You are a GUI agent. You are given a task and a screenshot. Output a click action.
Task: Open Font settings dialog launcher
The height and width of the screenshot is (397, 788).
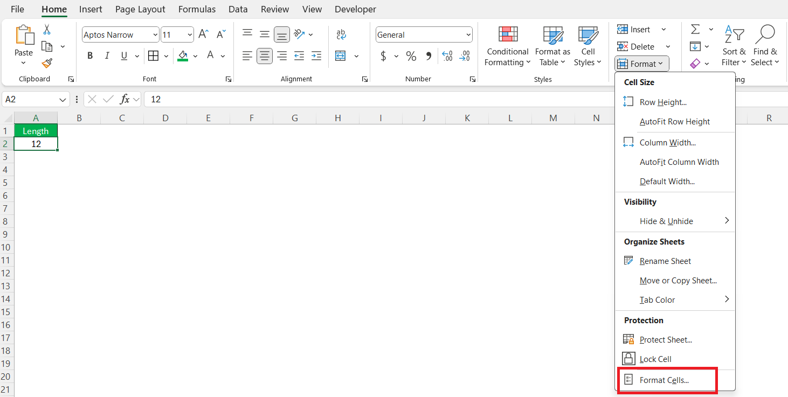tap(229, 79)
